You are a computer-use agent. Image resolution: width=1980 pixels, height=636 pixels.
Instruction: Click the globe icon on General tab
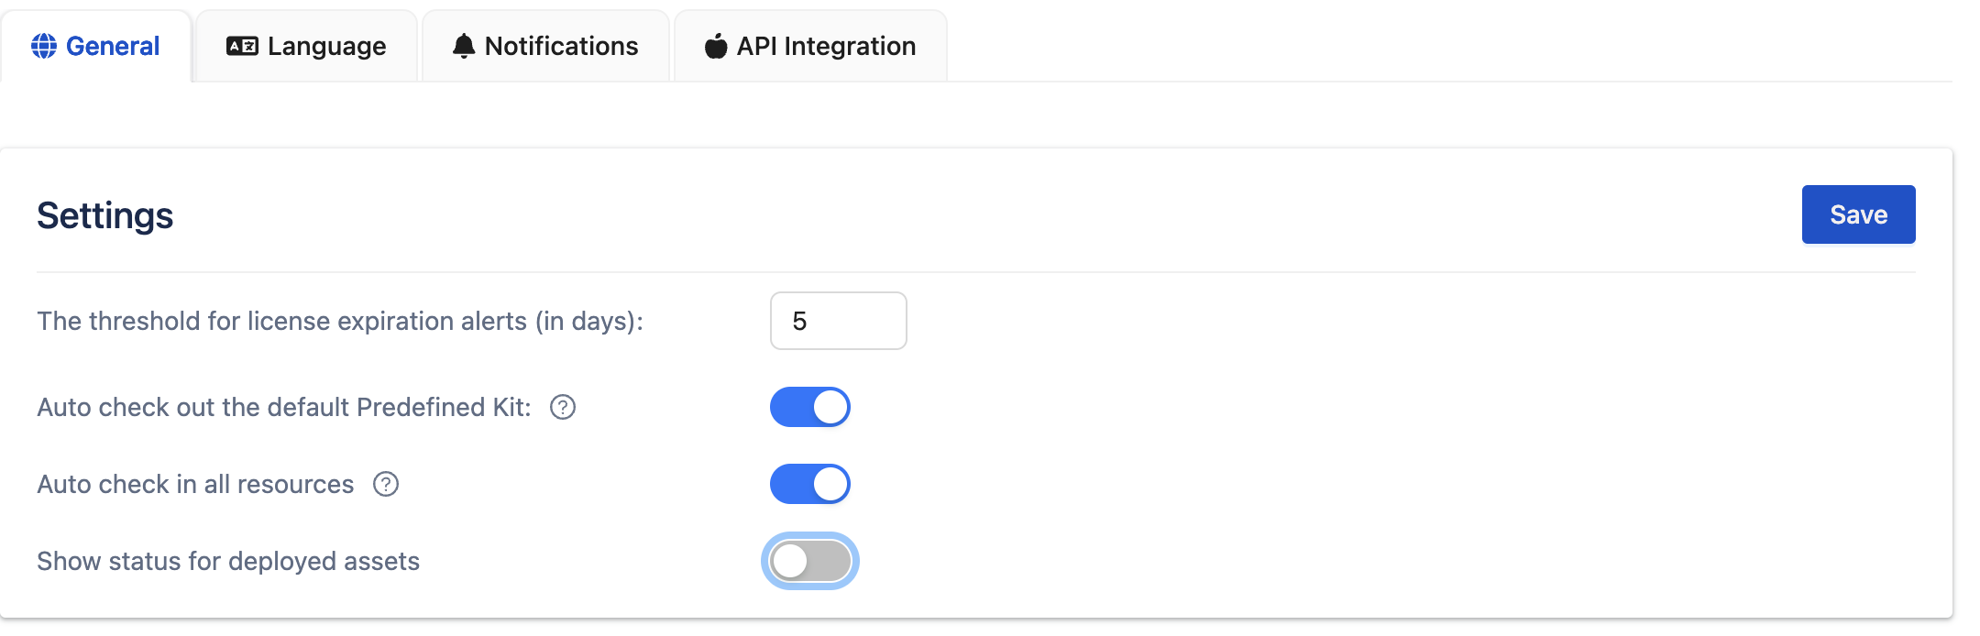(x=44, y=46)
